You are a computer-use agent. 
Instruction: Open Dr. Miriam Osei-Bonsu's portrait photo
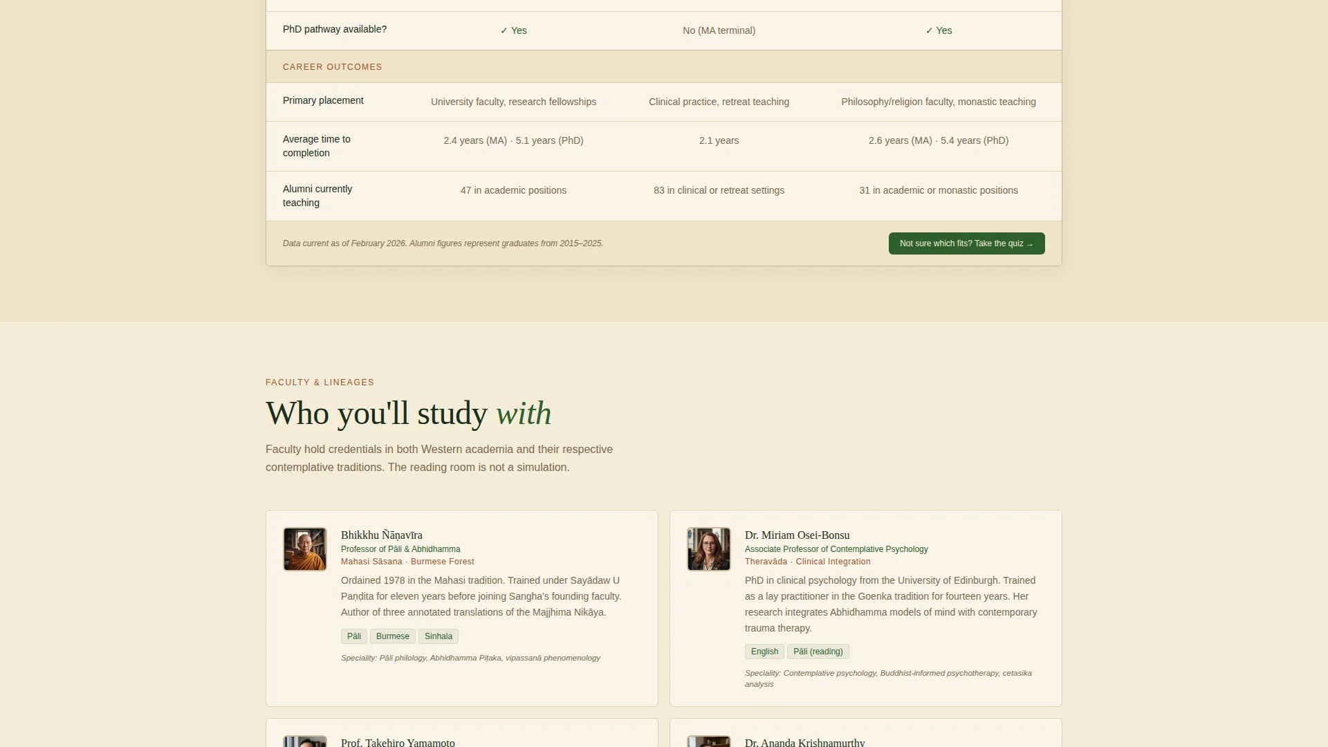click(x=709, y=549)
